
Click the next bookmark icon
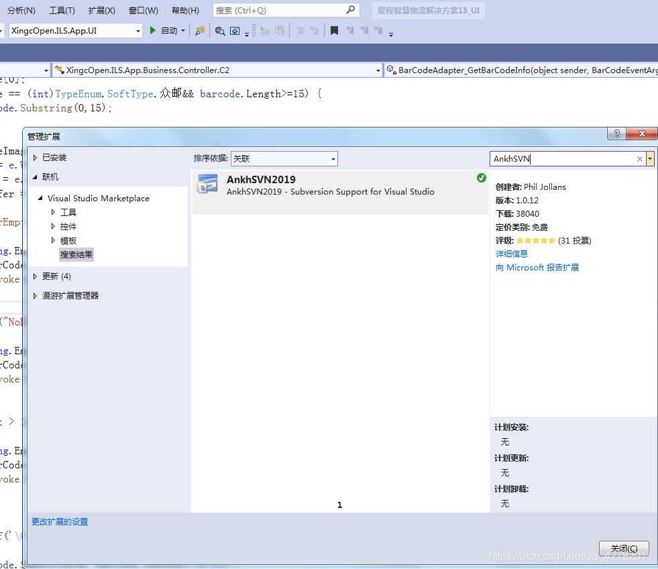[x=364, y=30]
